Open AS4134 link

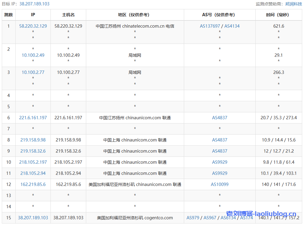point(232,26)
